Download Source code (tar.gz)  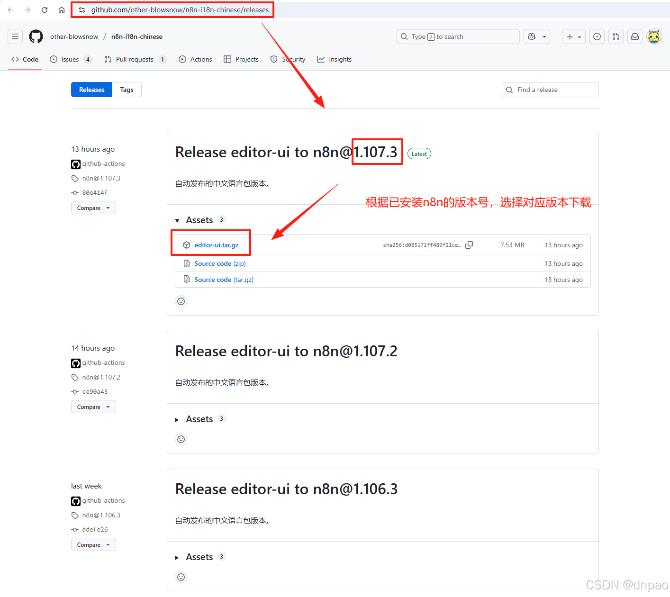click(x=224, y=280)
